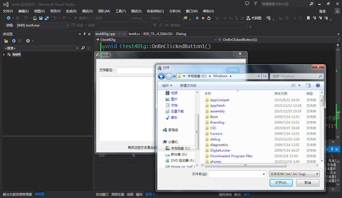Click the Save All icon in the toolbar

pyautogui.click(x=47, y=18)
